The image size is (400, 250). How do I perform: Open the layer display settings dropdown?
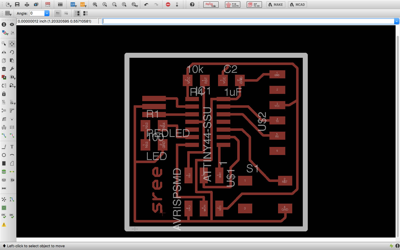click(5, 33)
